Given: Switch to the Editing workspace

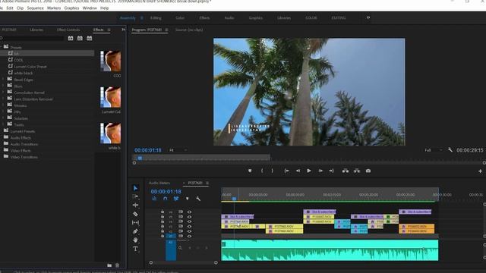Looking at the screenshot, I should [x=156, y=18].
